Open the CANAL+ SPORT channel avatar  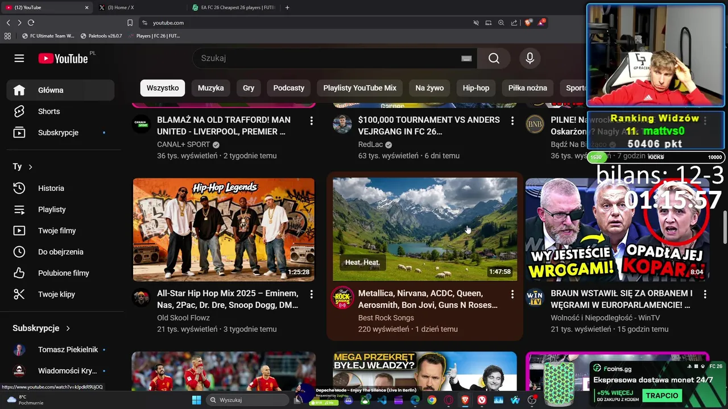[141, 124]
